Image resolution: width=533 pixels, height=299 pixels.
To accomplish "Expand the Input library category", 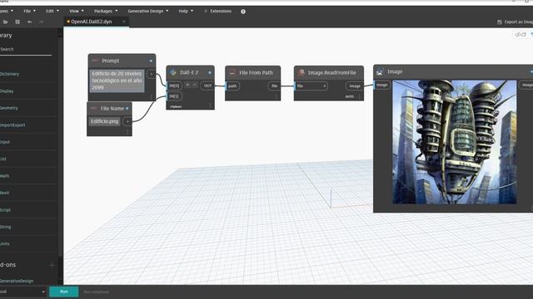I will (28, 142).
